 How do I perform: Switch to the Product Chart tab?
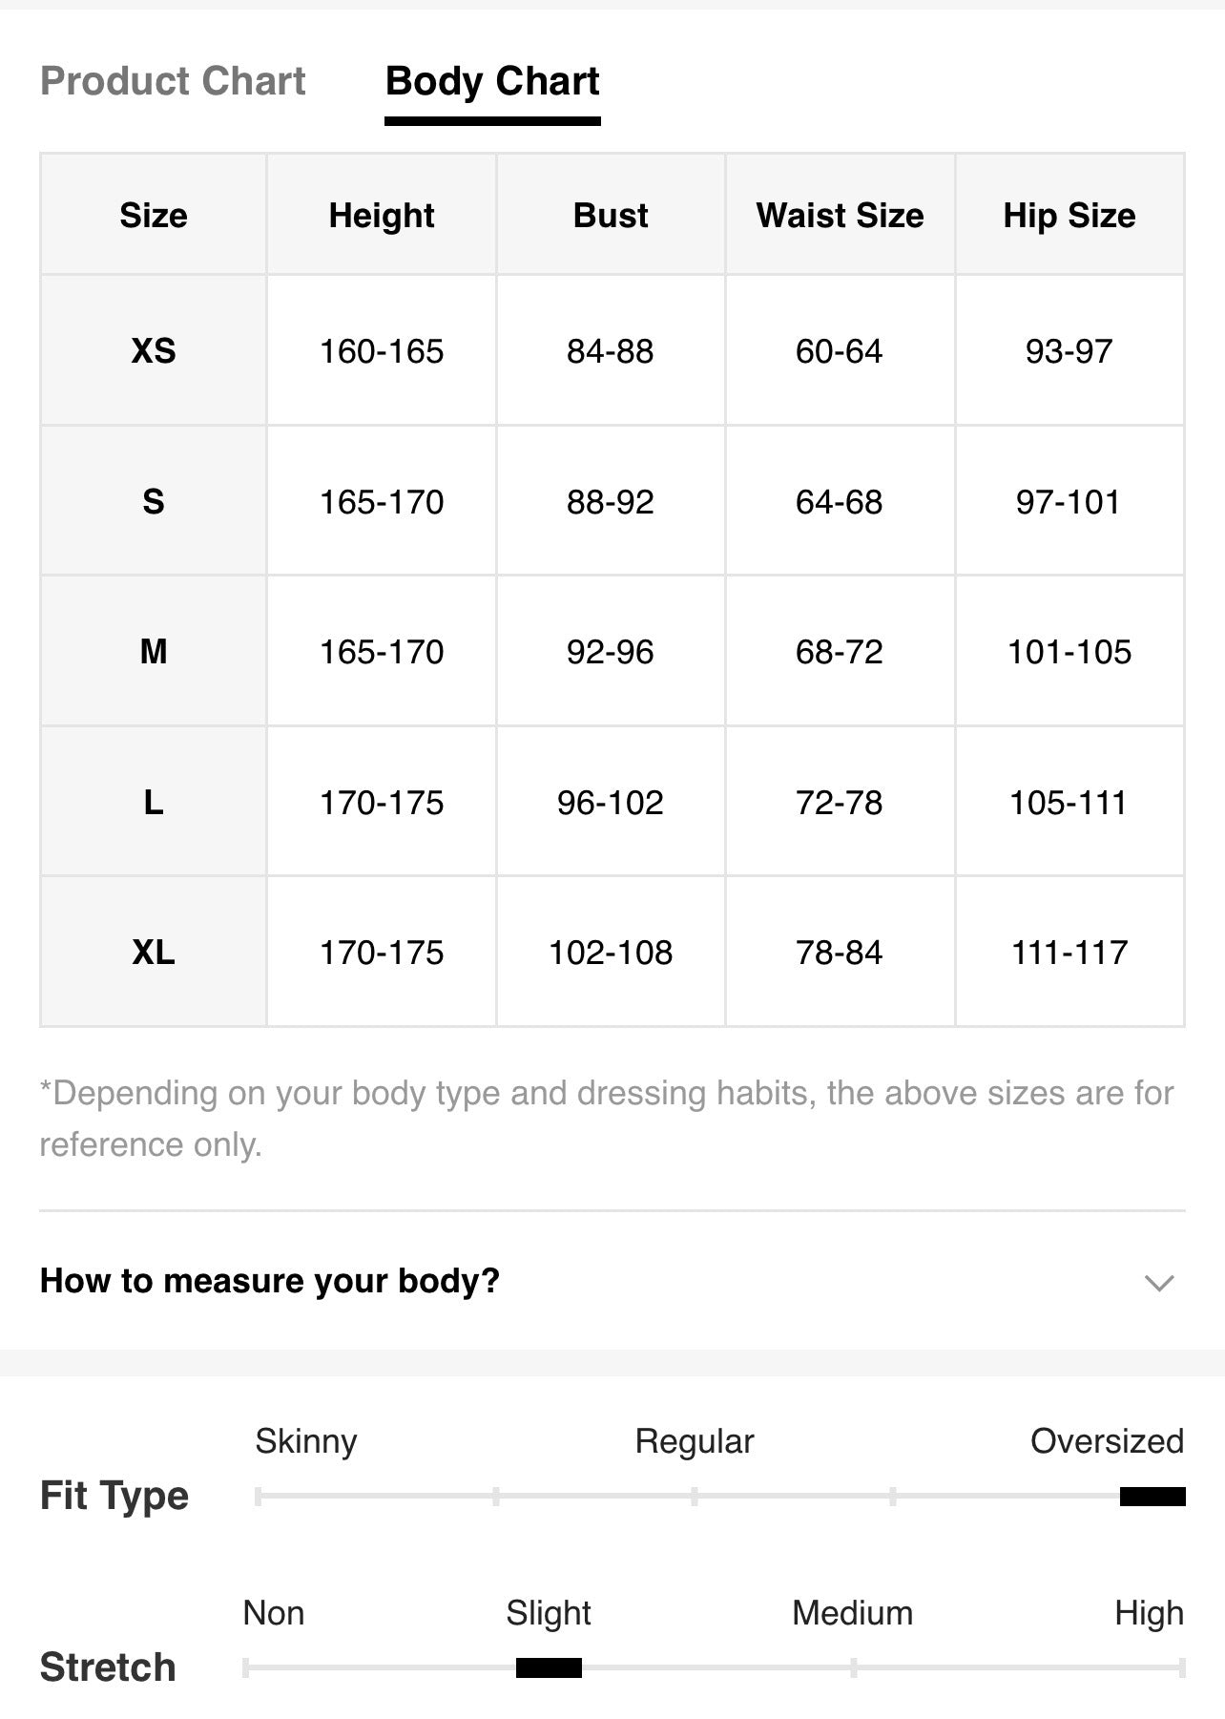[173, 81]
